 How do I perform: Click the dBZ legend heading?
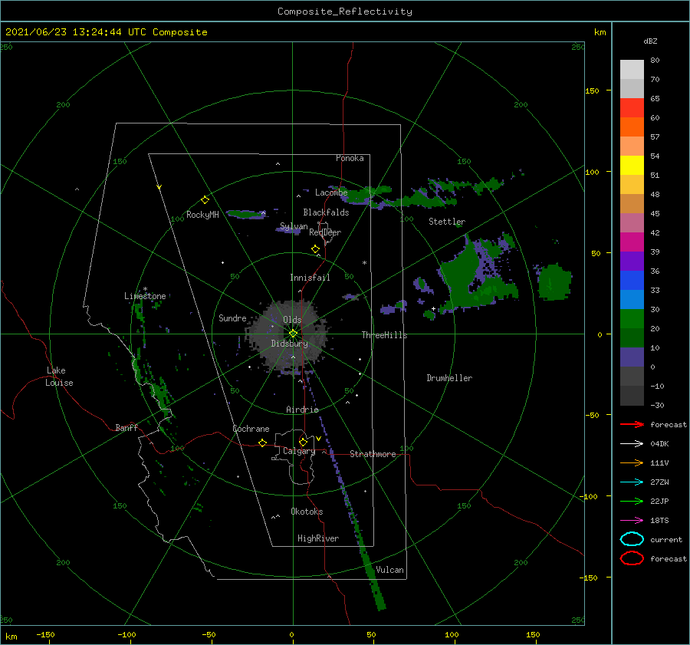point(650,41)
